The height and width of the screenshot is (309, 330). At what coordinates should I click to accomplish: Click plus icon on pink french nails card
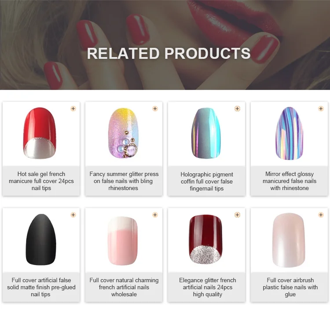pyautogui.click(x=155, y=215)
